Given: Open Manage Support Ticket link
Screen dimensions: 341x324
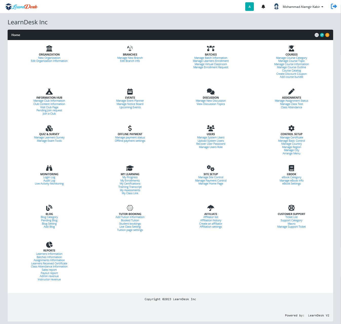Looking at the screenshot, I should tap(292, 227).
